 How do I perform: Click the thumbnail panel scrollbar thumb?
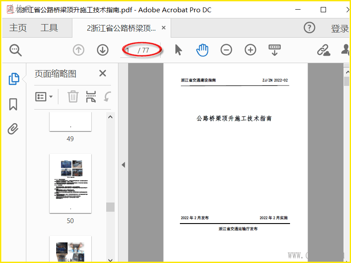(110, 207)
